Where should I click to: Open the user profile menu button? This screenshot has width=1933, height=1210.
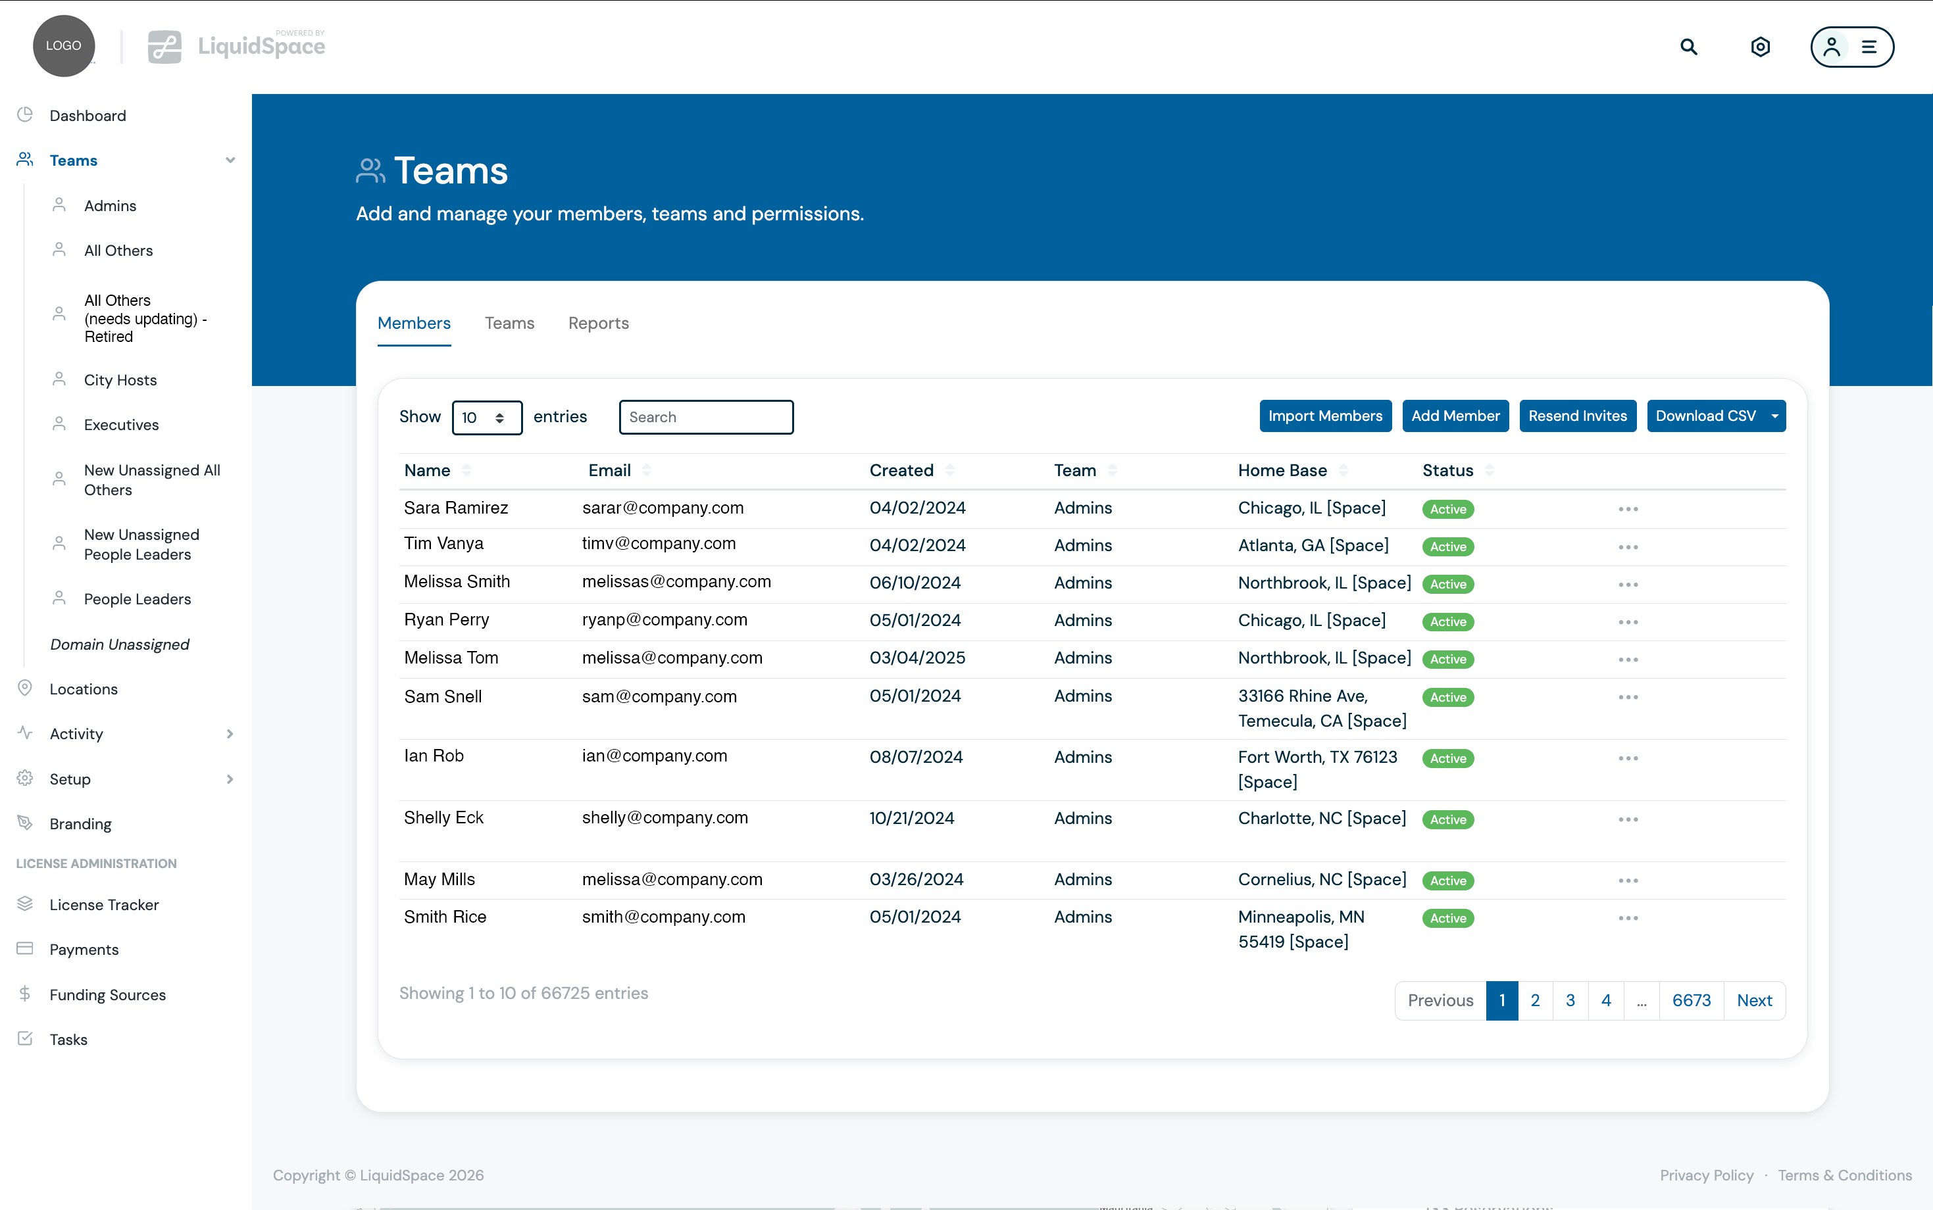pos(1851,47)
